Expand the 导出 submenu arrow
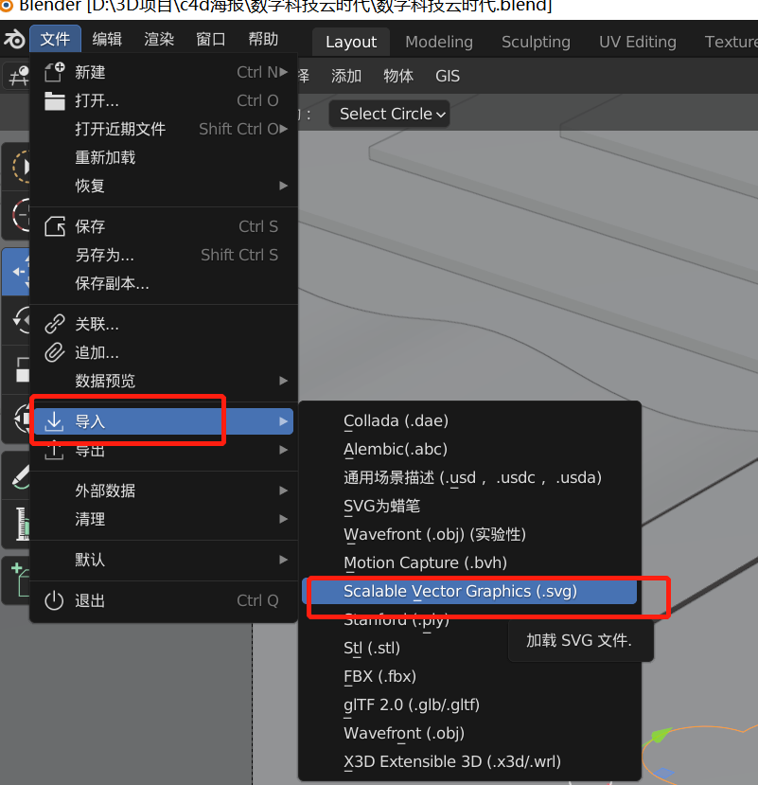The height and width of the screenshot is (785, 758). tap(283, 450)
